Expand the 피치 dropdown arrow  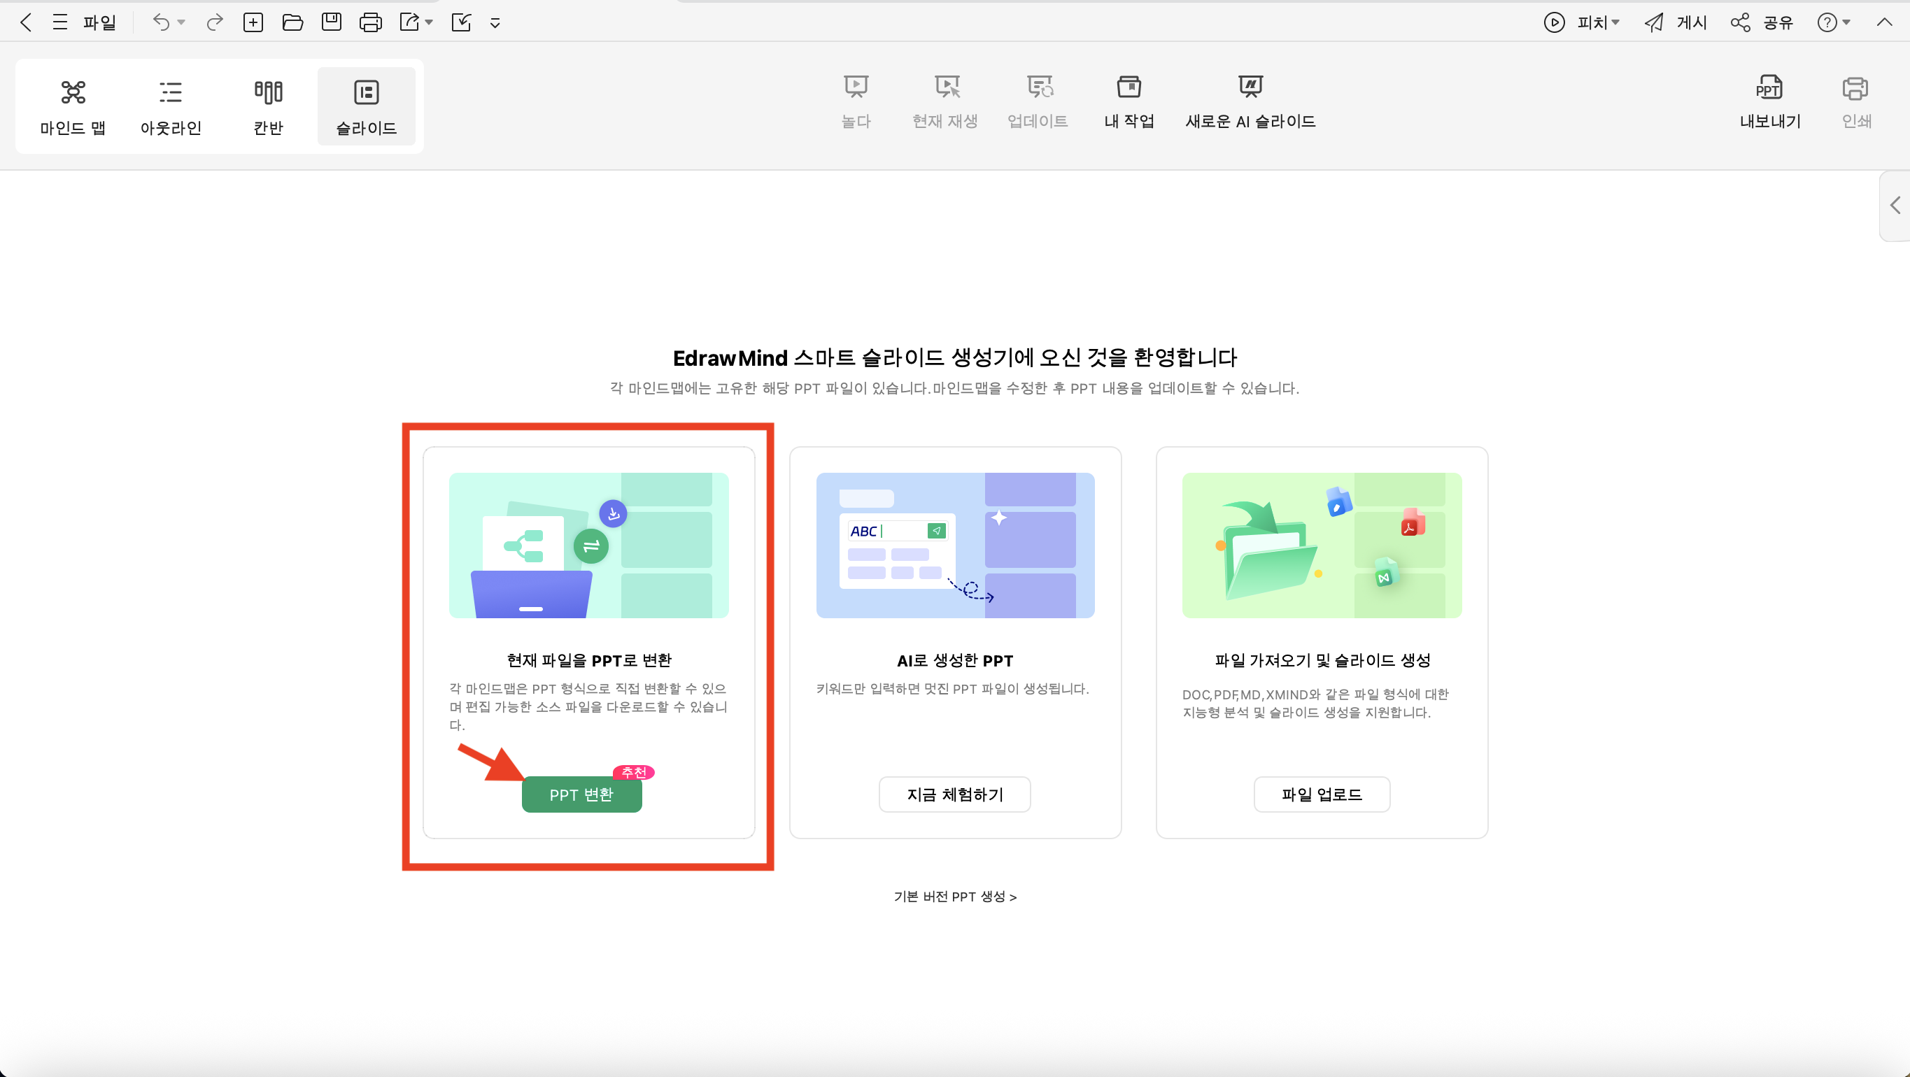click(1615, 23)
